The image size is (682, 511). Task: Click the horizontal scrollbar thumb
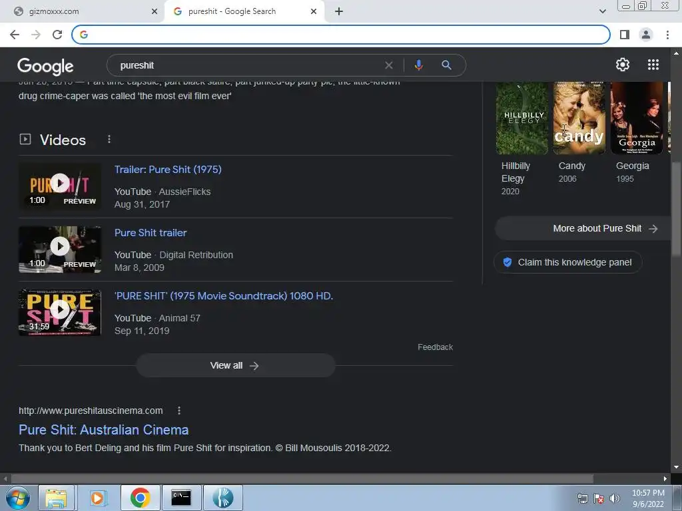pyautogui.click(x=302, y=478)
